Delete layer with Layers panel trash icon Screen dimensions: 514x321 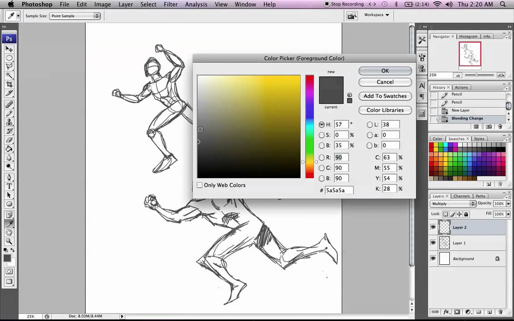coord(500,312)
